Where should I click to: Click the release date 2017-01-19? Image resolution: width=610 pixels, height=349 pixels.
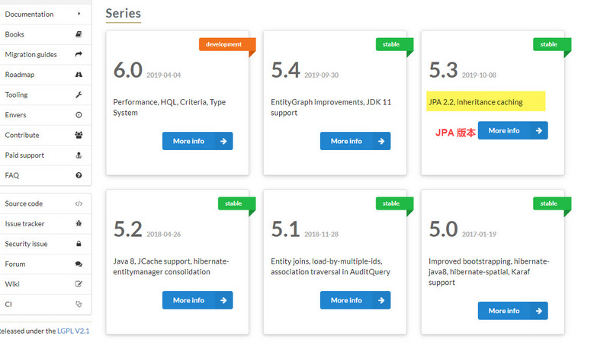(x=479, y=235)
